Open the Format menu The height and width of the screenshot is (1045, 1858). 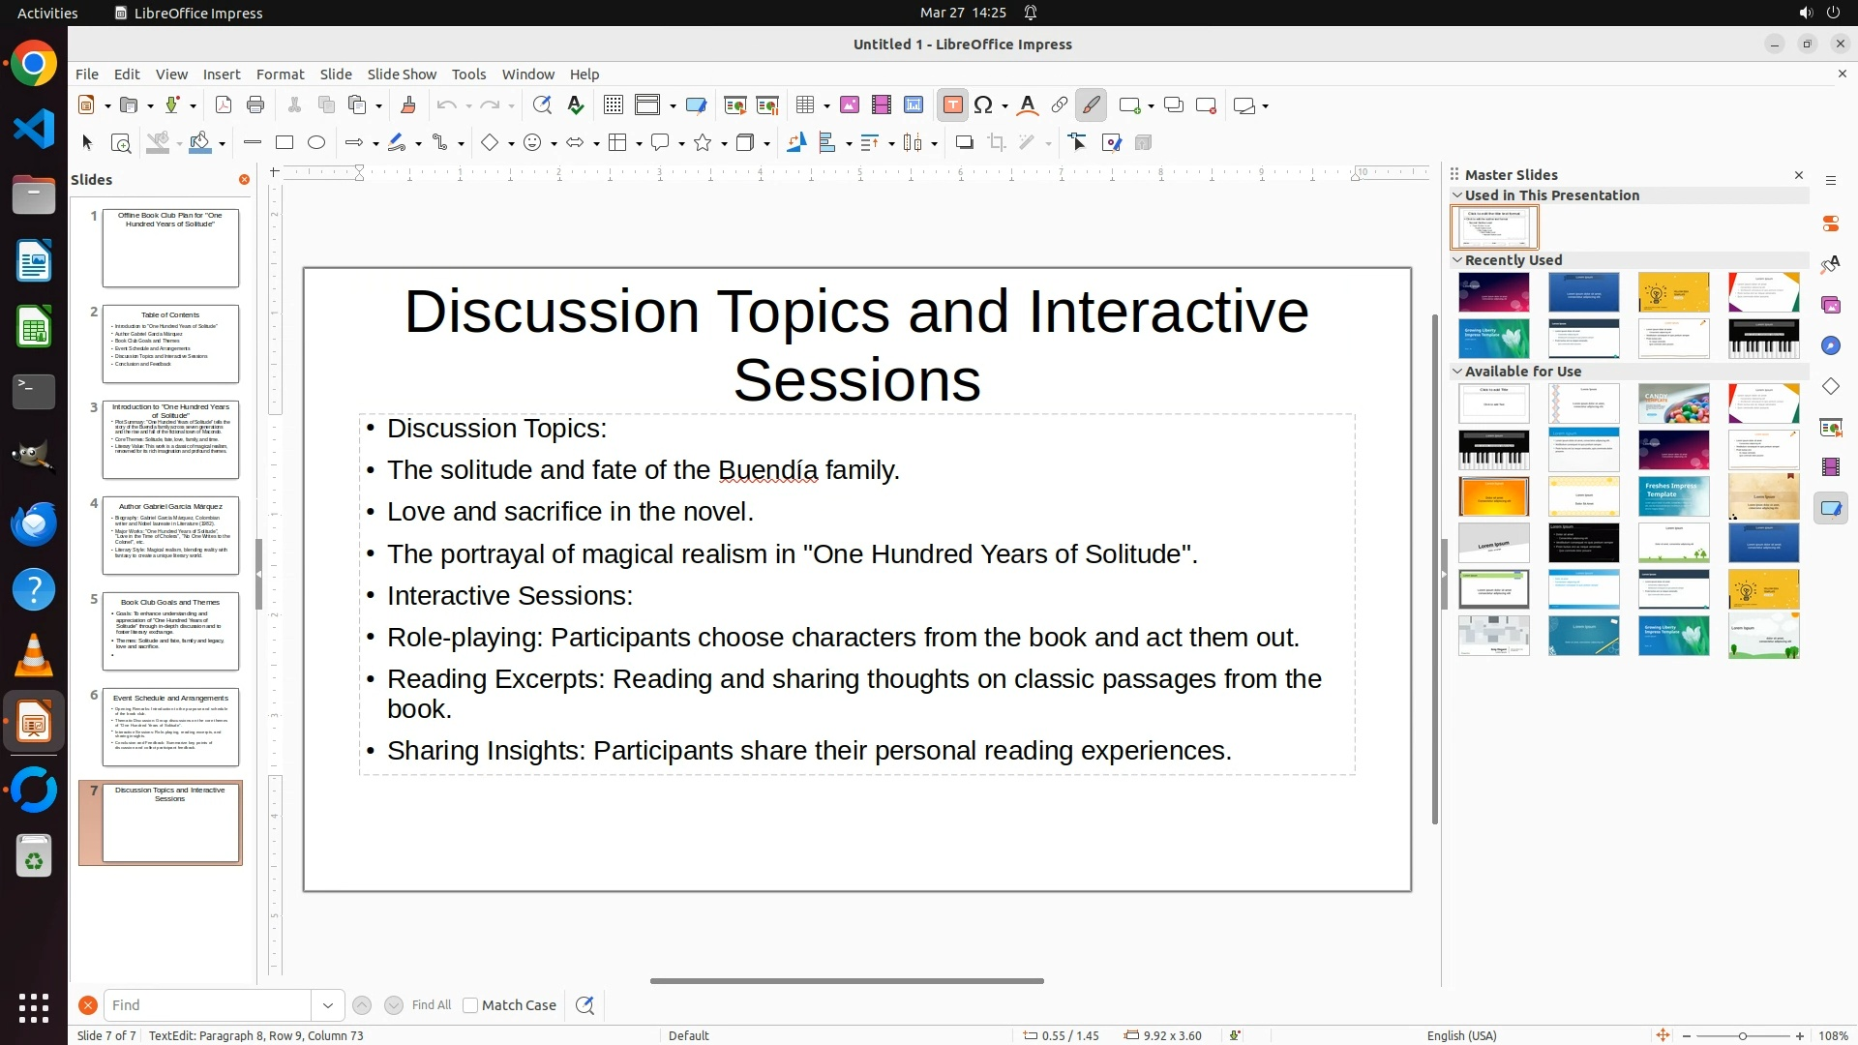[x=280, y=75]
